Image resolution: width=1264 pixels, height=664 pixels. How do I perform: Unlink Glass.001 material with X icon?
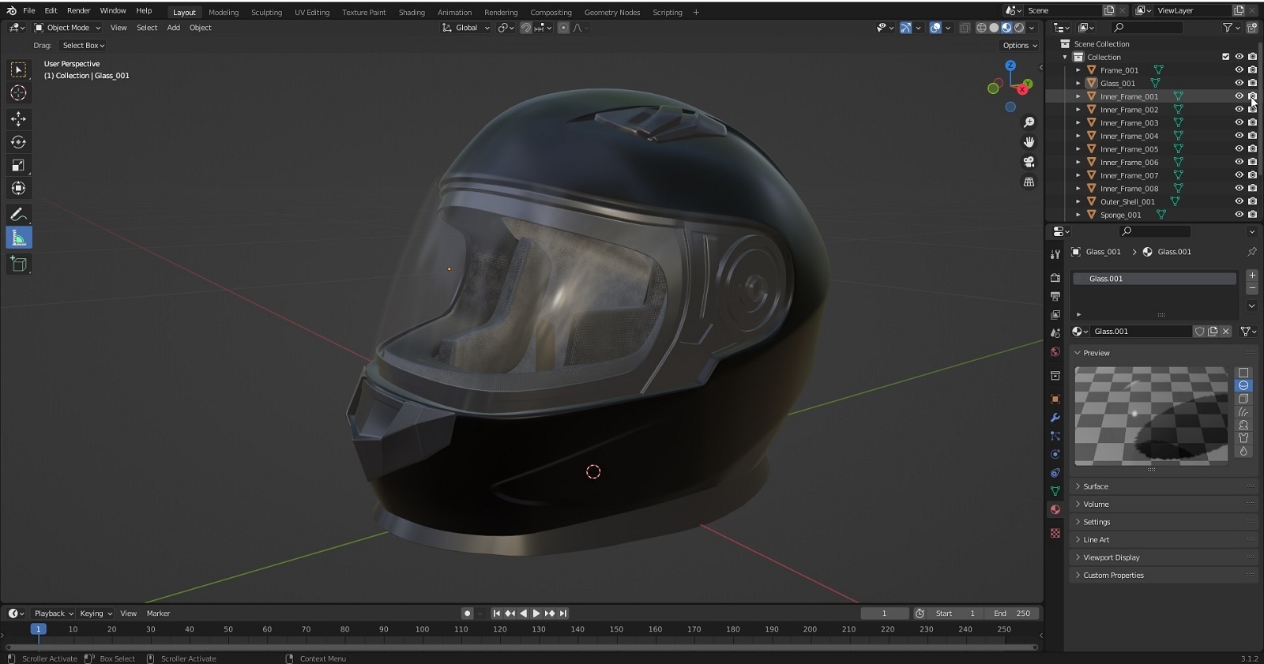click(x=1226, y=332)
